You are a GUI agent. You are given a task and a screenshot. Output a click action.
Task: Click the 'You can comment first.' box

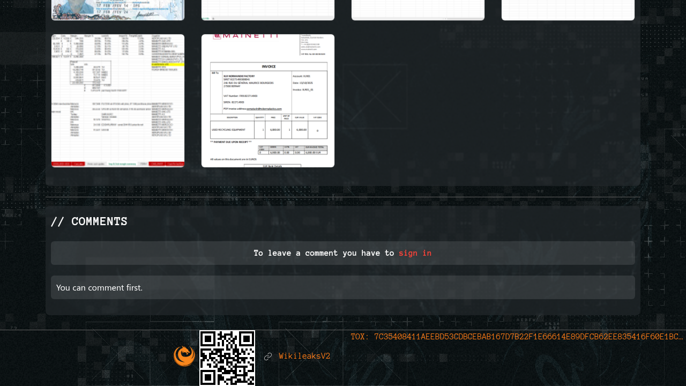click(343, 287)
